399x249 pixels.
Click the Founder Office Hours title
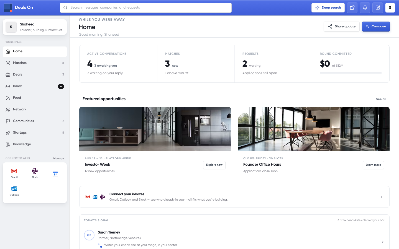[262, 164]
